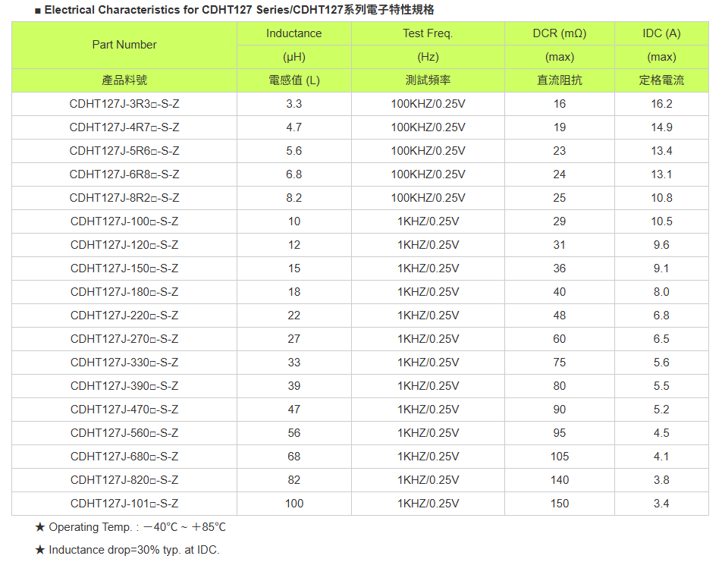Select part number CDHT127J-390□-S-Z
The image size is (722, 562).
(124, 385)
